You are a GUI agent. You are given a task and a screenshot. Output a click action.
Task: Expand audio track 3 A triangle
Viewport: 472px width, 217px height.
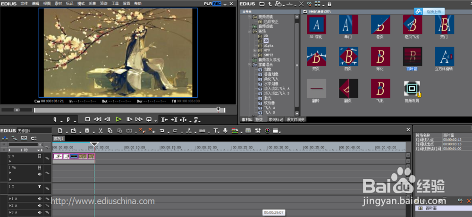click(x=9, y=212)
